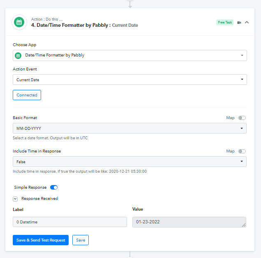Toggle the Map switch for Include Time in Response
Image resolution: width=261 pixels, height=258 pixels.
point(242,151)
